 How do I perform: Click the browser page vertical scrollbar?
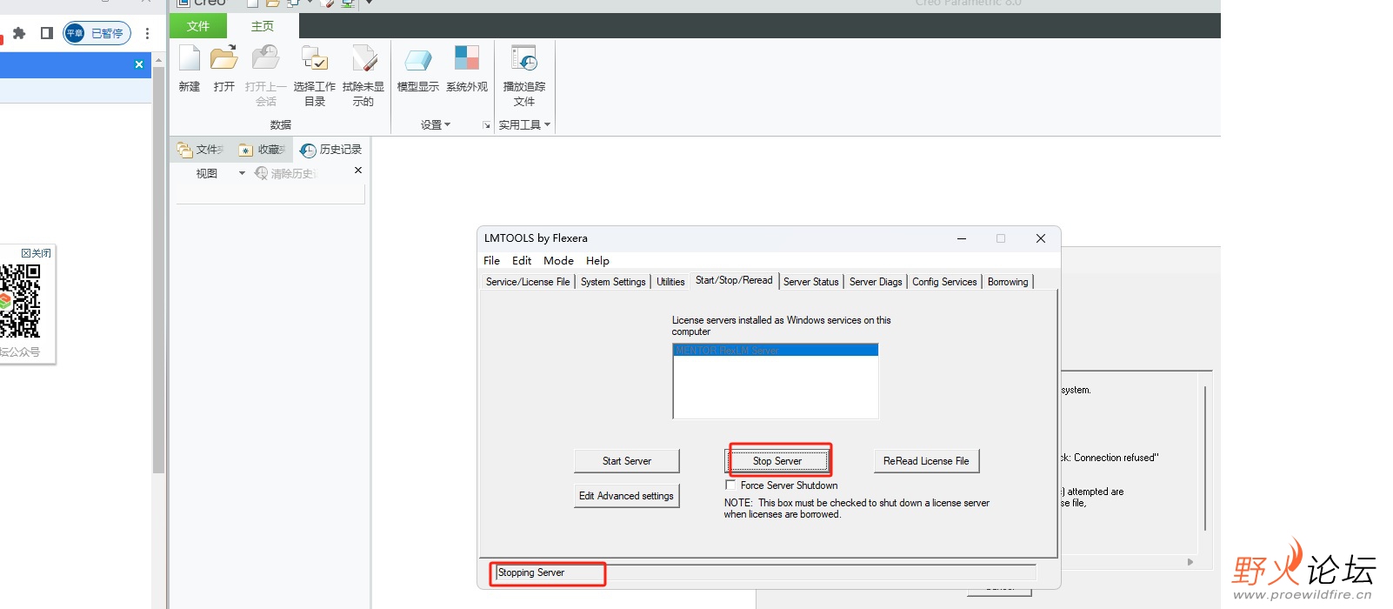click(x=158, y=270)
